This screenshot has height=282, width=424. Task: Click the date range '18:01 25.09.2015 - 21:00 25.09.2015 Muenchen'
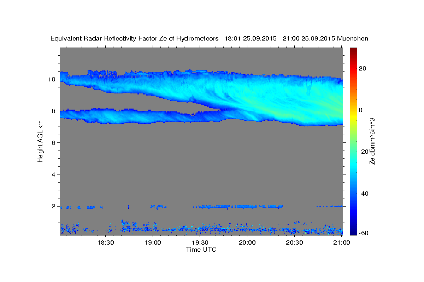pos(296,39)
